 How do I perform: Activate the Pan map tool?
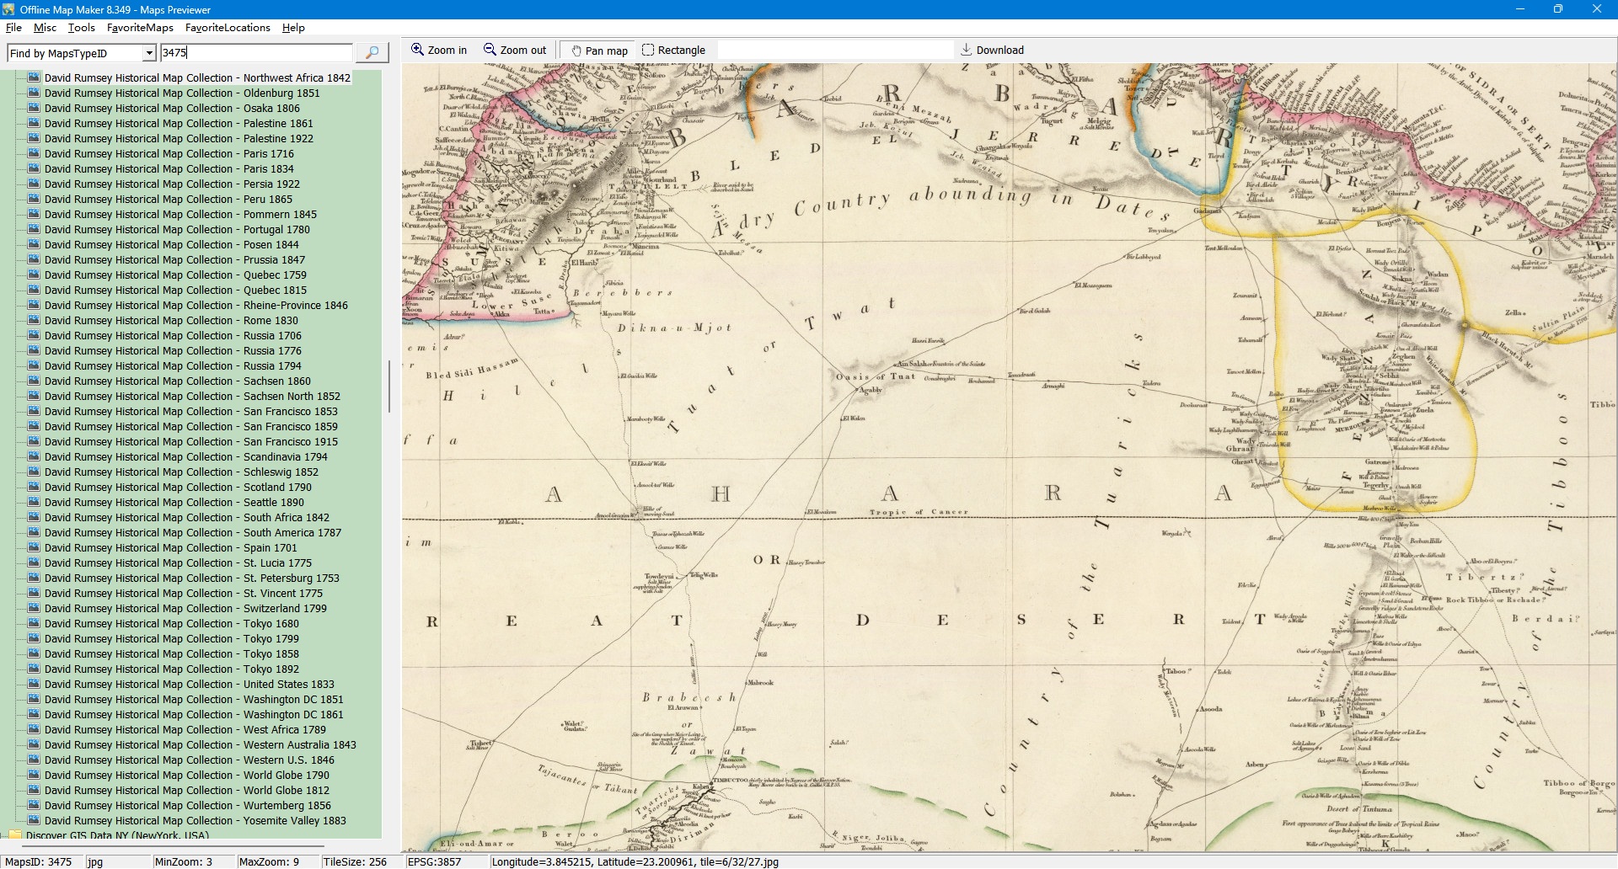[599, 51]
